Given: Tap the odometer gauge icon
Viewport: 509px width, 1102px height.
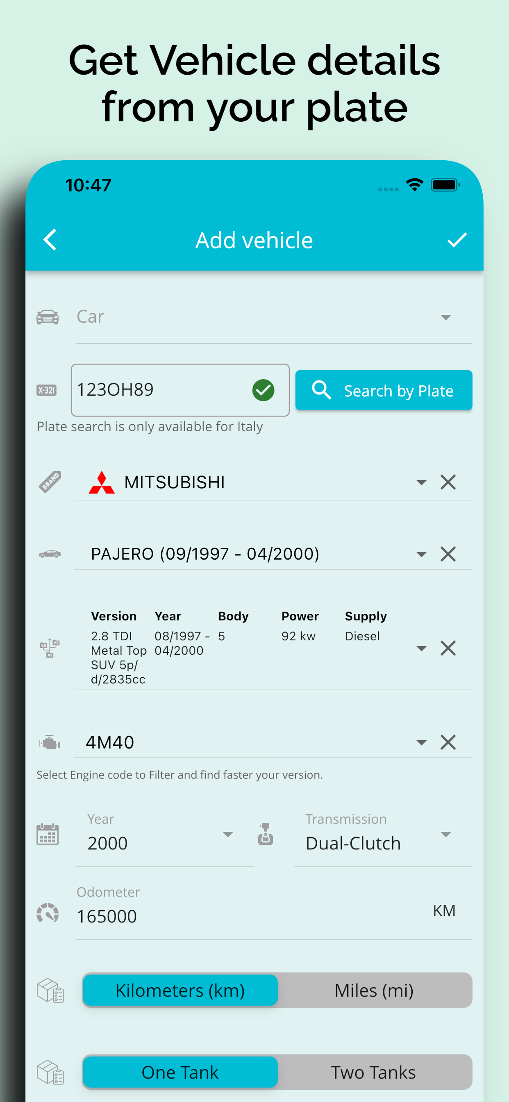Looking at the screenshot, I should [48, 913].
